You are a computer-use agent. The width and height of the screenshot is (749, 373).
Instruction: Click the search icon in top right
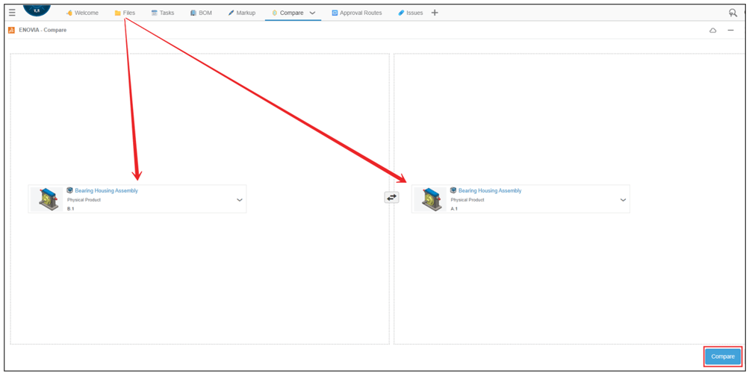pos(733,13)
